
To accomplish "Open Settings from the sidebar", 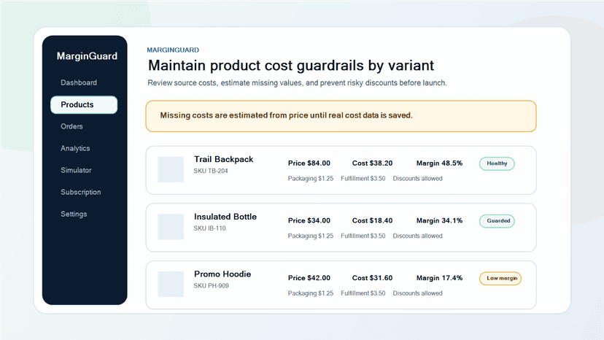I will pos(74,214).
